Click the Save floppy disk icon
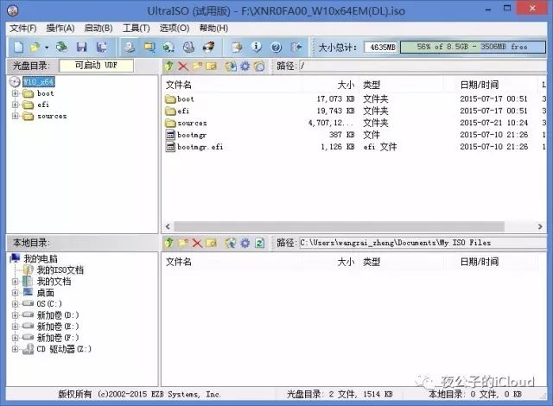 (x=82, y=47)
